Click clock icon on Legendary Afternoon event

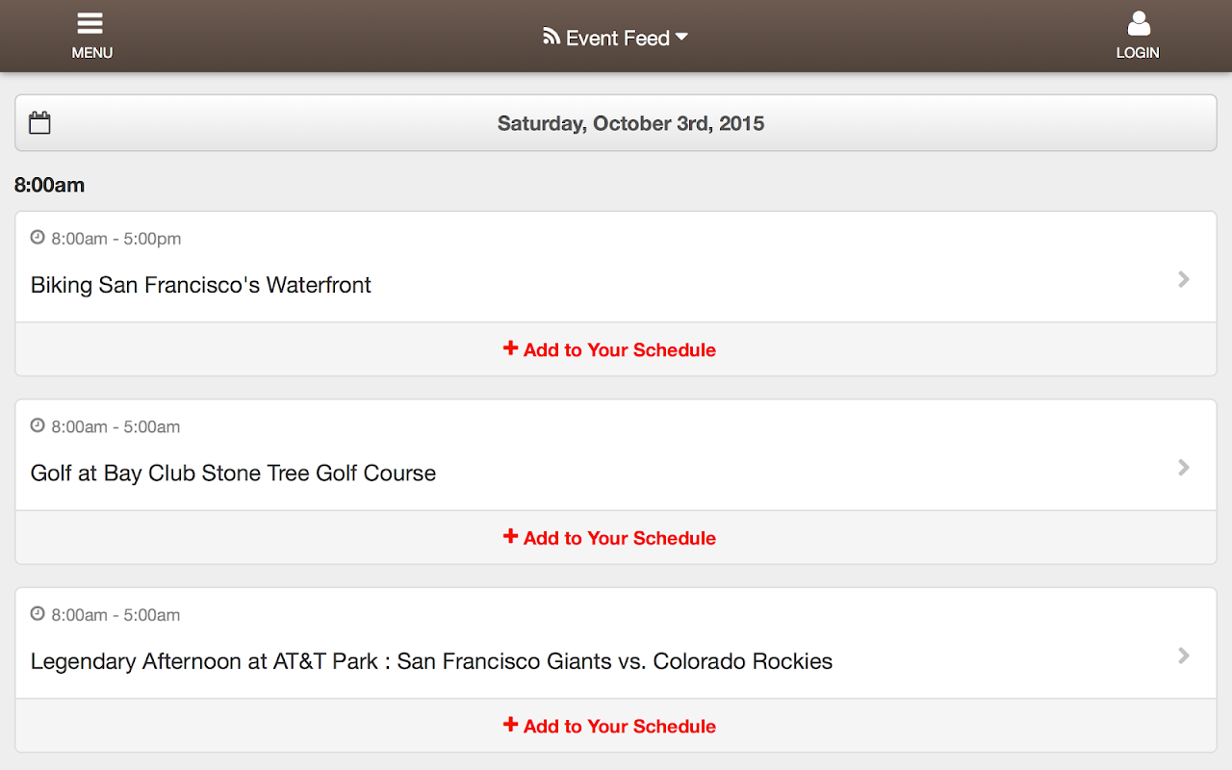pos(38,613)
